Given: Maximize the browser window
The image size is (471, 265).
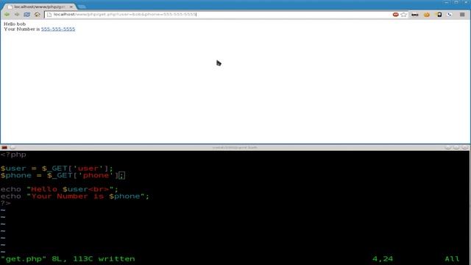Looking at the screenshot, I should pyautogui.click(x=456, y=2).
